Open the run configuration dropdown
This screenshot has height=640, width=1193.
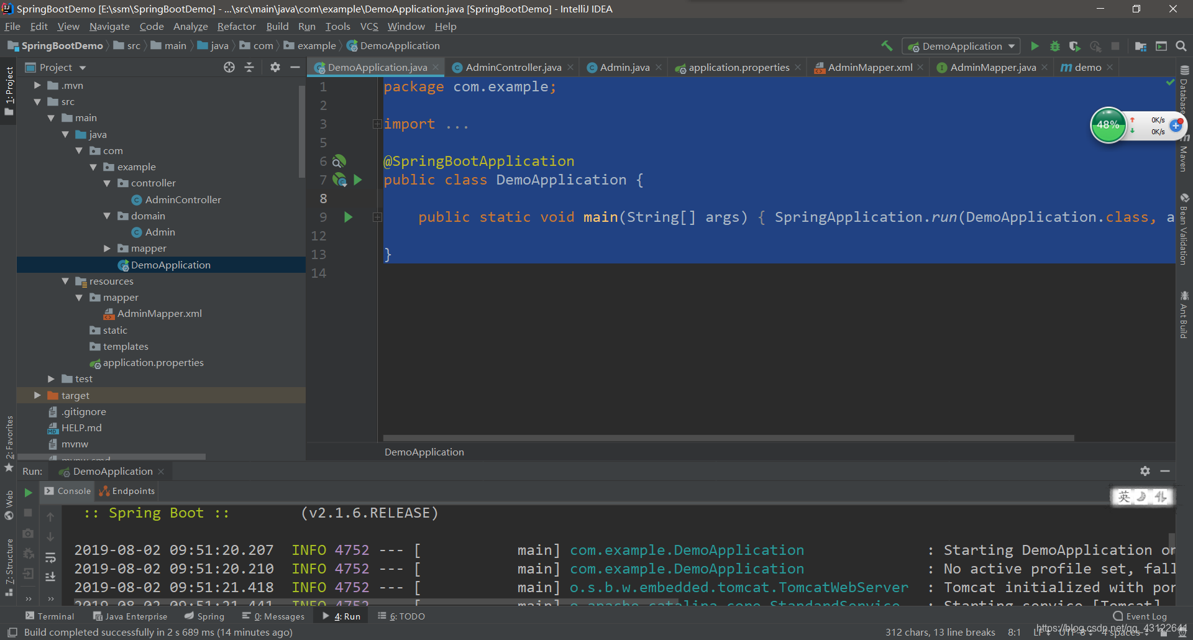point(961,46)
